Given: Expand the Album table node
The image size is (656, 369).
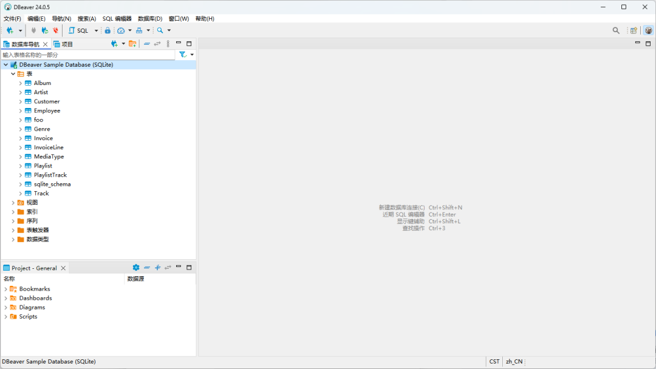Looking at the screenshot, I should [x=21, y=83].
